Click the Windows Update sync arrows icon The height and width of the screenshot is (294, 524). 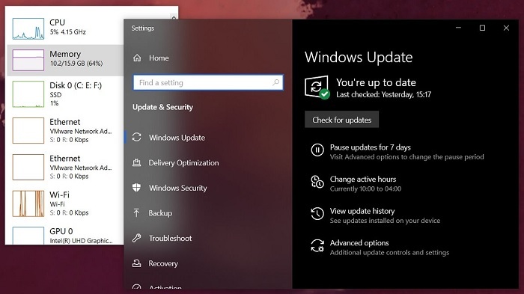pos(137,137)
